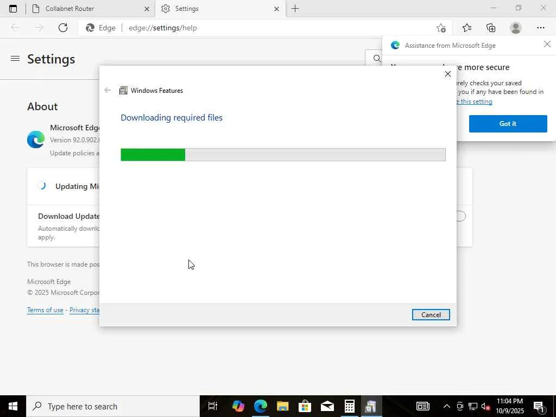Click the Edge logo in About section
Screen dimensions: 556x417
(36, 140)
